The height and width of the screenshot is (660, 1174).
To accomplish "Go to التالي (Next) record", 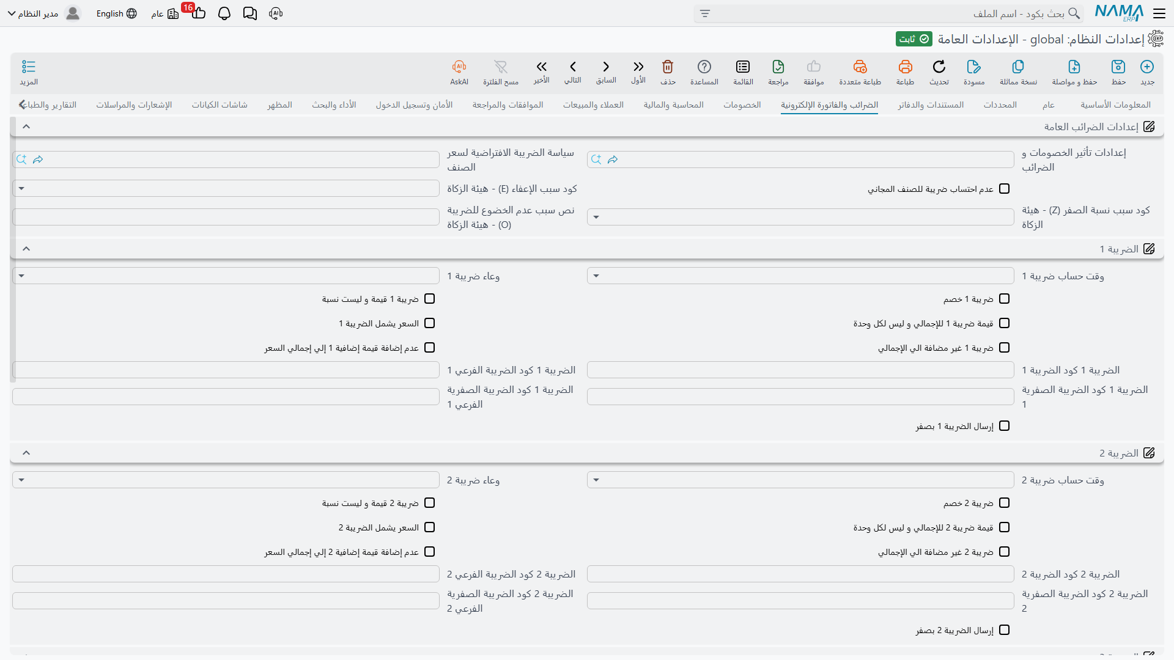I will 573,67.
